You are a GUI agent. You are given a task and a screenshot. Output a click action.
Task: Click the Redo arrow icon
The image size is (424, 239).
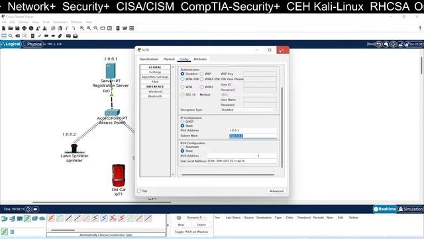74,28
